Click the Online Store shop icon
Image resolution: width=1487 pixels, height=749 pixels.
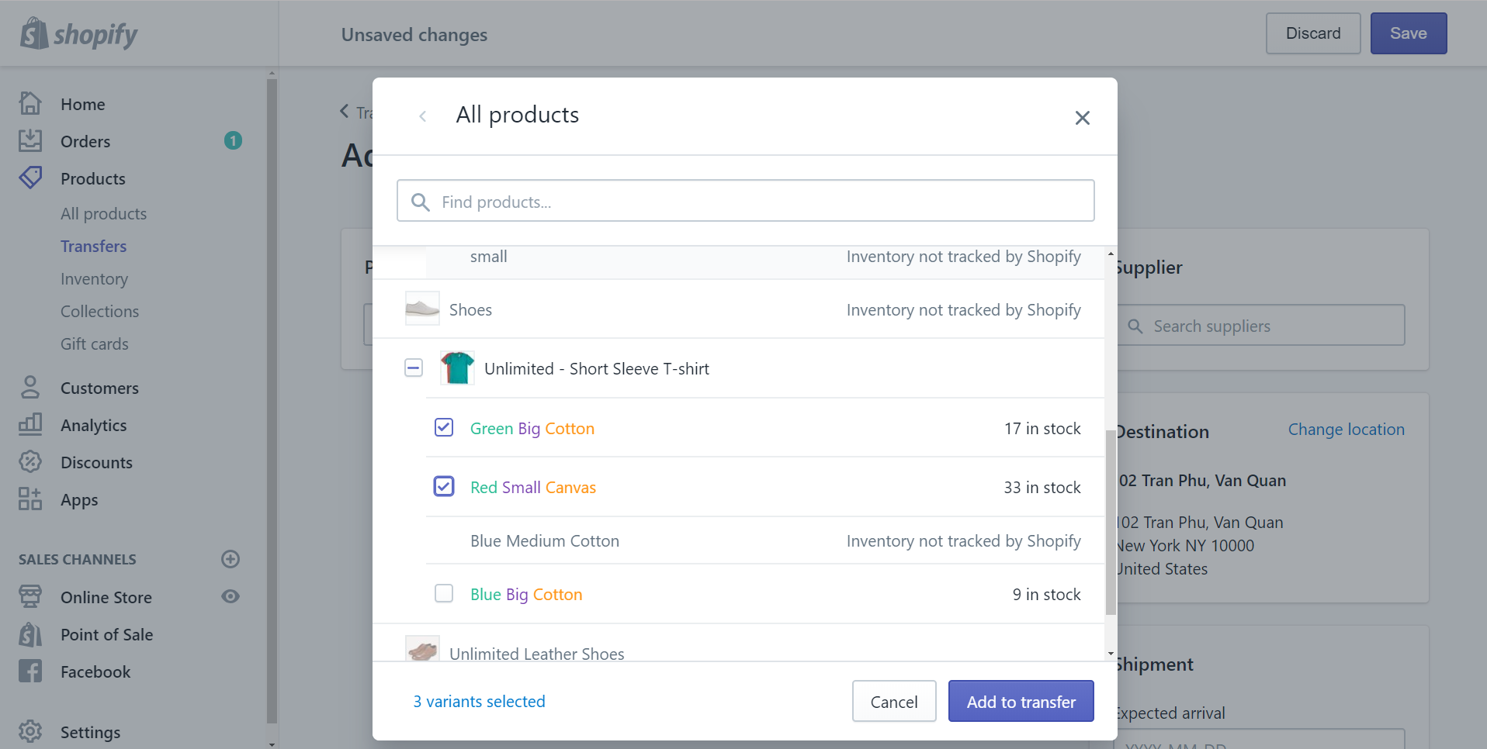[30, 596]
